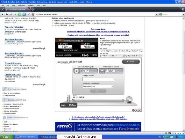The image size is (185, 139).
Task: Close the Test de velocidad tab
Action: click(x=29, y=8)
